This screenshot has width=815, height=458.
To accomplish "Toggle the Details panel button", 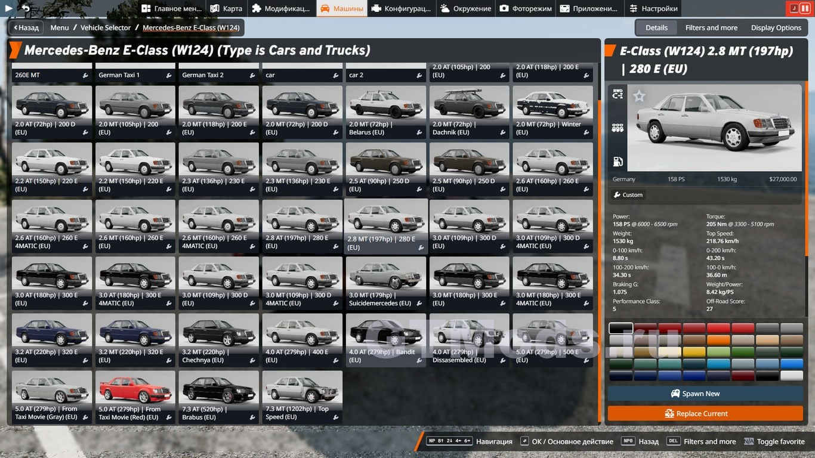I will pyautogui.click(x=656, y=27).
